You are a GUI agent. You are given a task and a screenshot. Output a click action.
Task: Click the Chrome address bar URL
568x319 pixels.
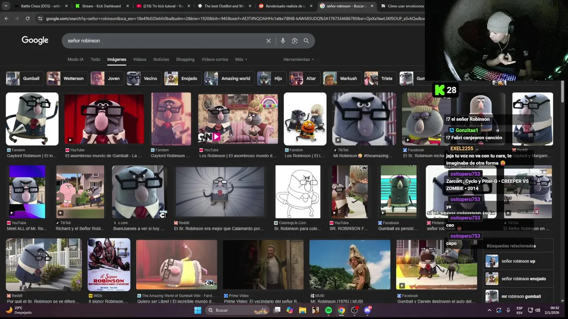(234, 19)
